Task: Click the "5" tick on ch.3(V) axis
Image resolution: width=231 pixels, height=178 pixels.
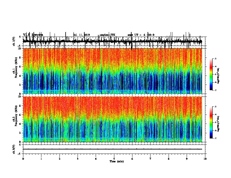Action: pos(20,145)
